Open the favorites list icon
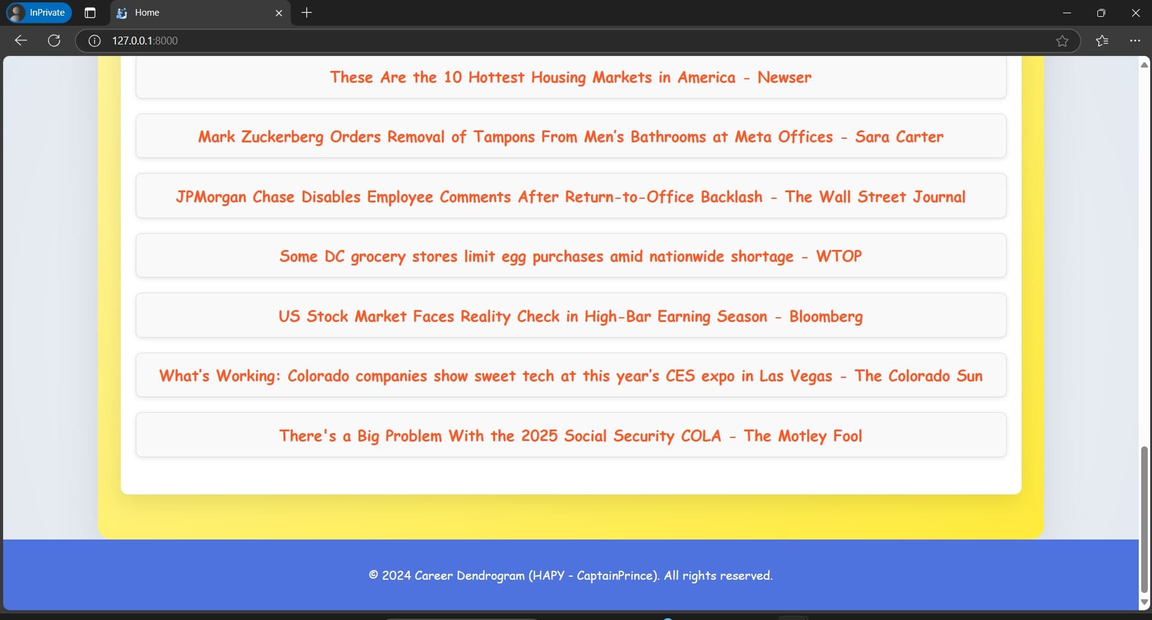This screenshot has height=620, width=1152. pos(1102,41)
